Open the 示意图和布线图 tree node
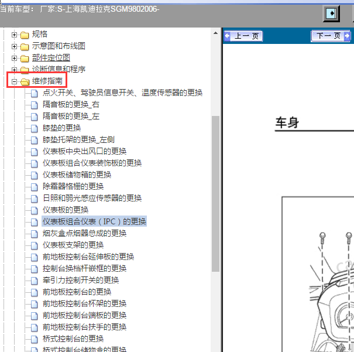The width and height of the screenshot is (354, 352). pyautogui.click(x=59, y=46)
